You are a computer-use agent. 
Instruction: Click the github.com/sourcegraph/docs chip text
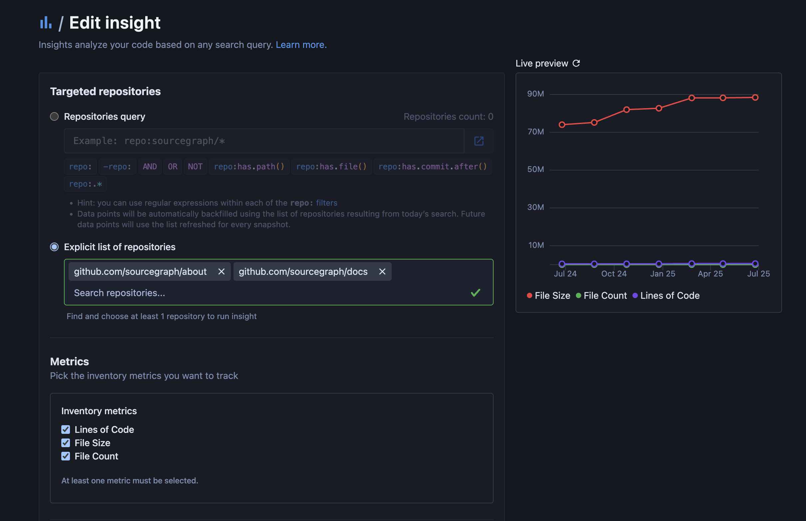(303, 272)
